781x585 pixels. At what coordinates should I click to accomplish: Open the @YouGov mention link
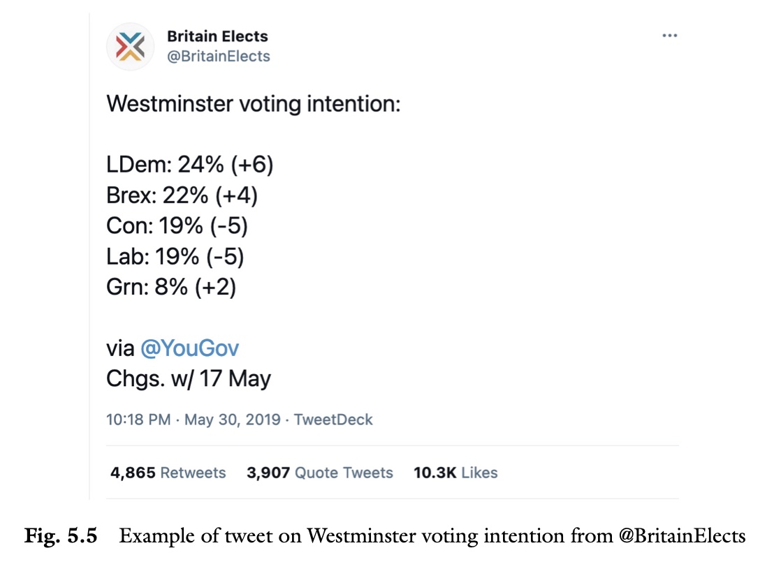[x=189, y=348]
